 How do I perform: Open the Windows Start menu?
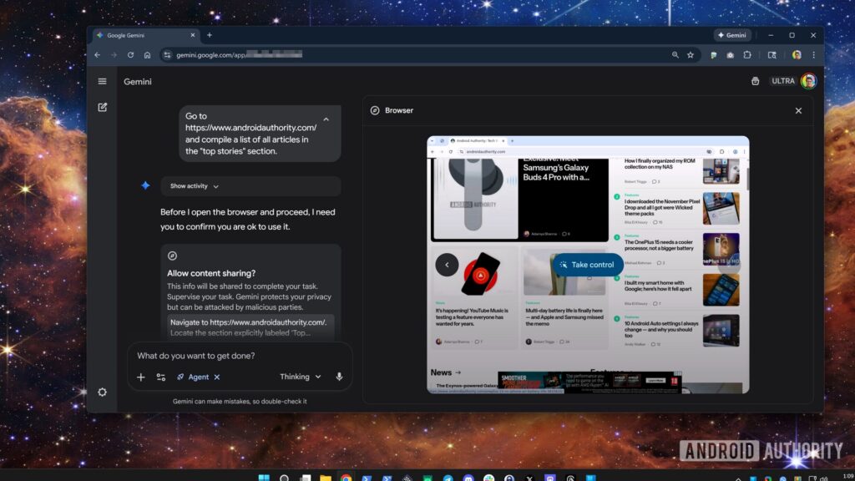264,478
